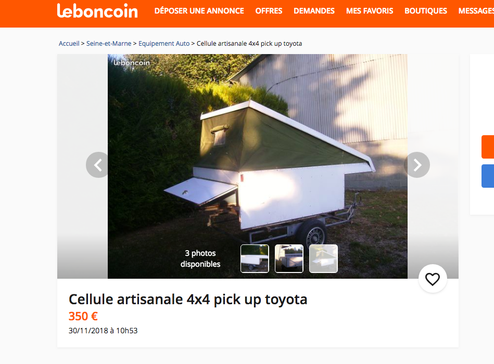Open Boutiques menu item
494x364 pixels.
(x=426, y=11)
